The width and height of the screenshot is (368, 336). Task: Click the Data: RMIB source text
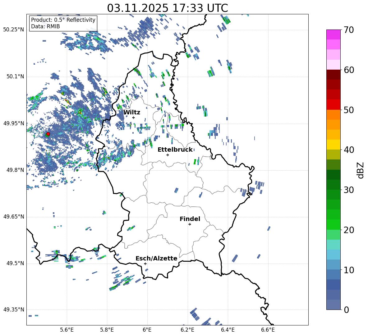coord(45,26)
